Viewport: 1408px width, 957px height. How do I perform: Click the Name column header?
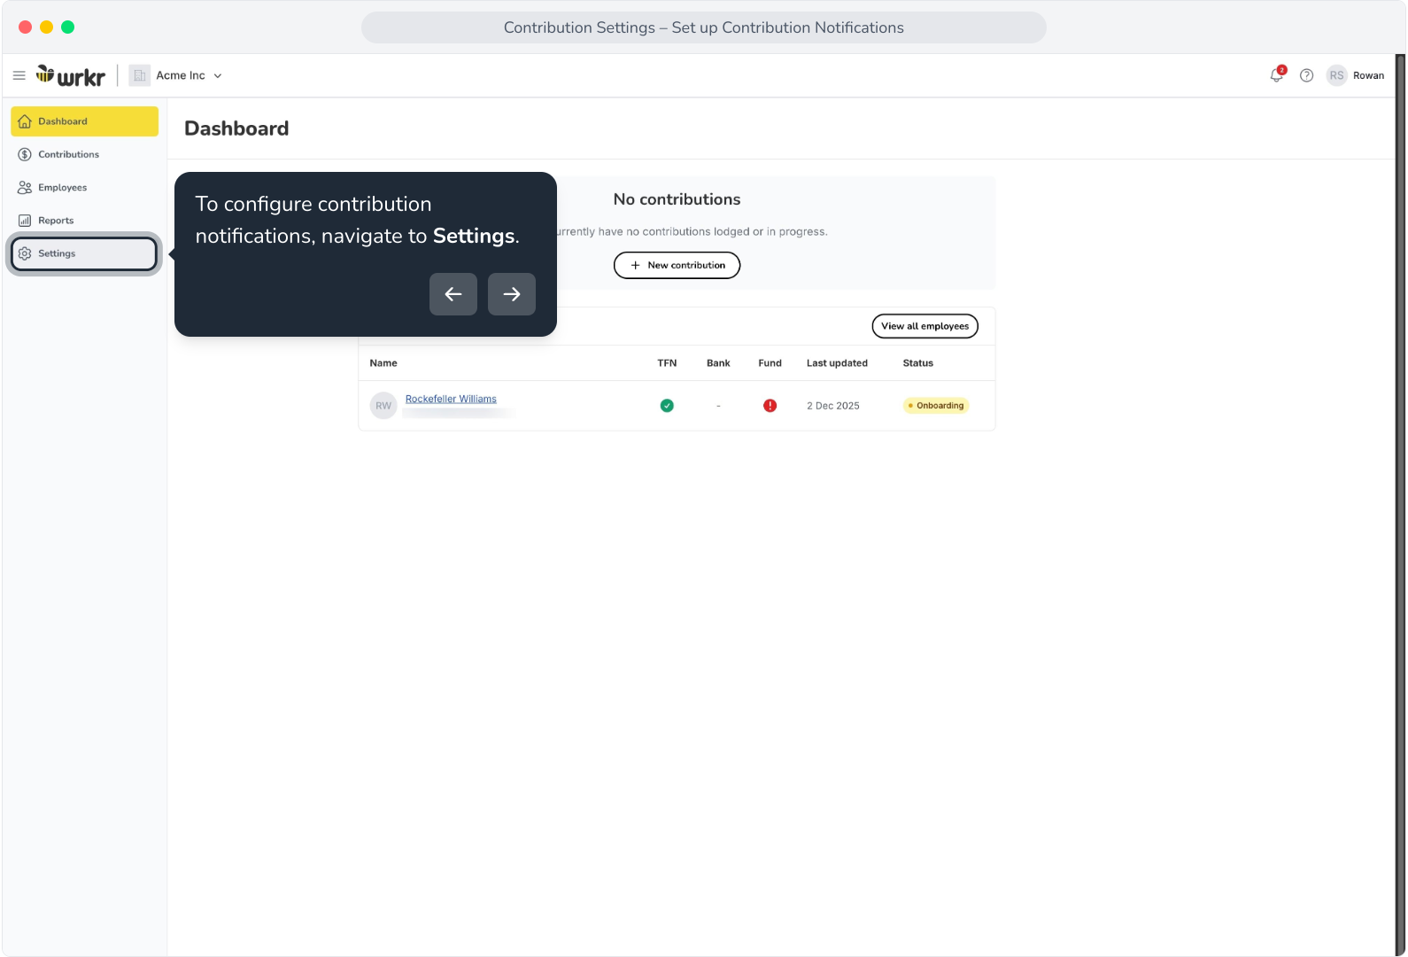point(383,363)
